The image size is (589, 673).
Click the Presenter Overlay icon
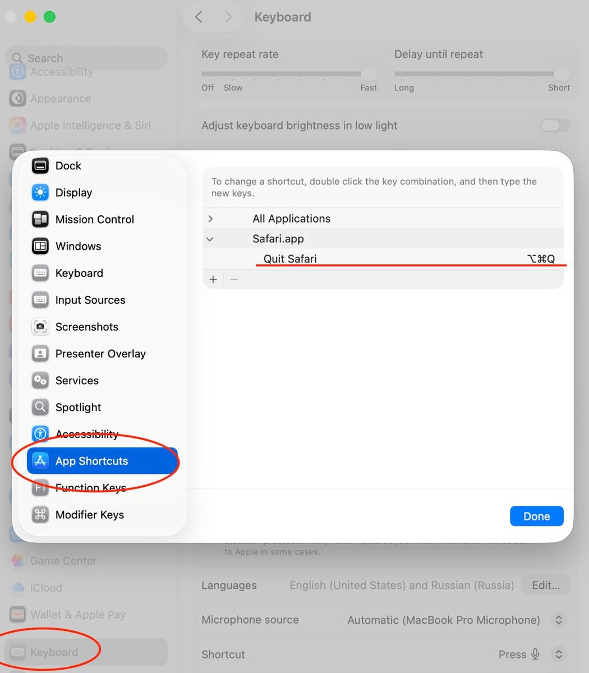tap(40, 354)
